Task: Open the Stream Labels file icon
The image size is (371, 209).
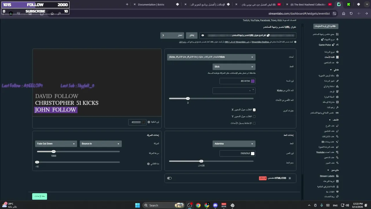Action: point(337,176)
